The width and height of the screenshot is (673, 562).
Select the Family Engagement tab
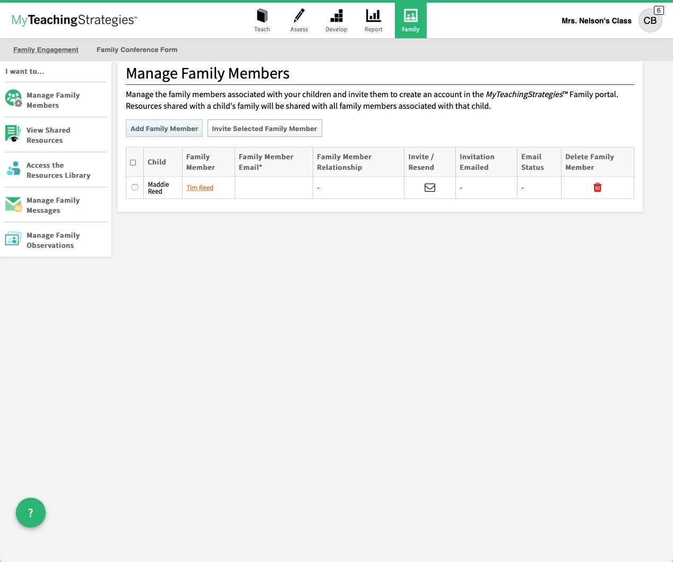click(46, 49)
